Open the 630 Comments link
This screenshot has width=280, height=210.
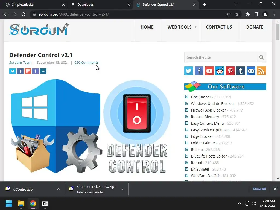point(86,63)
